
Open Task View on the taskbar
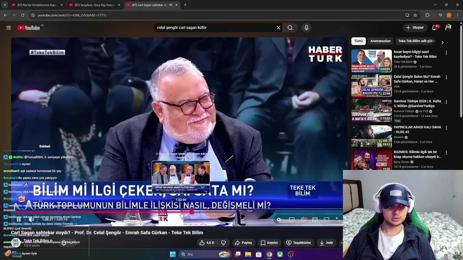pos(238,254)
